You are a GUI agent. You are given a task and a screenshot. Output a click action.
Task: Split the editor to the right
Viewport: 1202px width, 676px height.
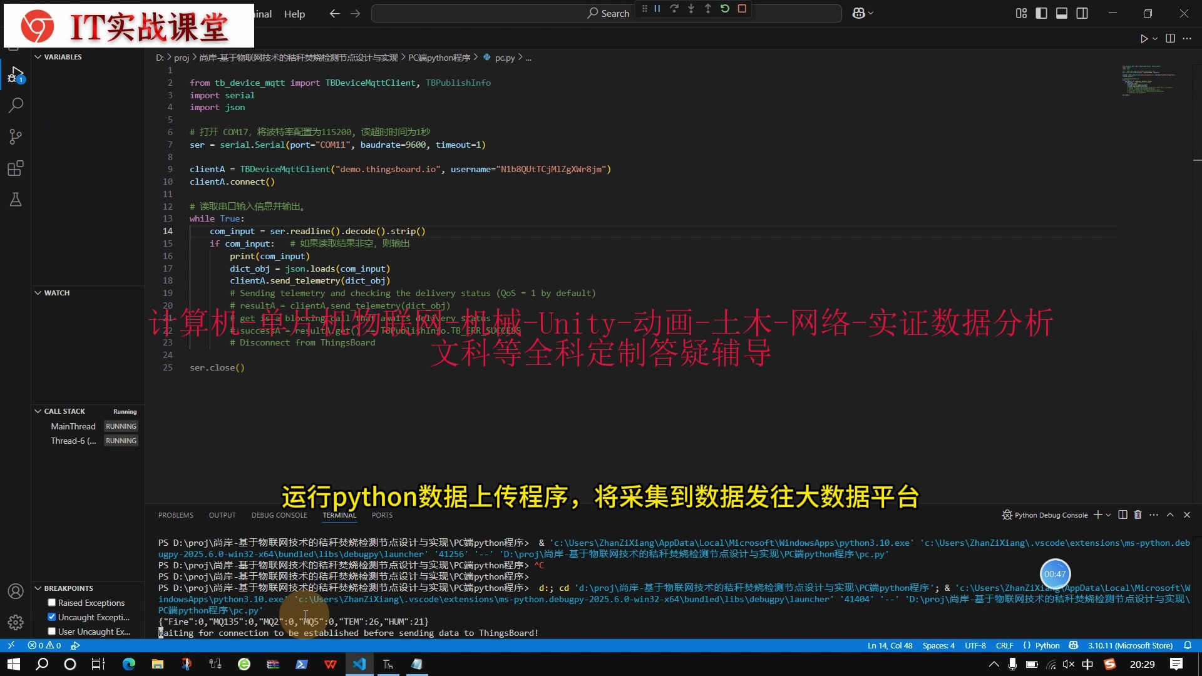pos(1170,38)
